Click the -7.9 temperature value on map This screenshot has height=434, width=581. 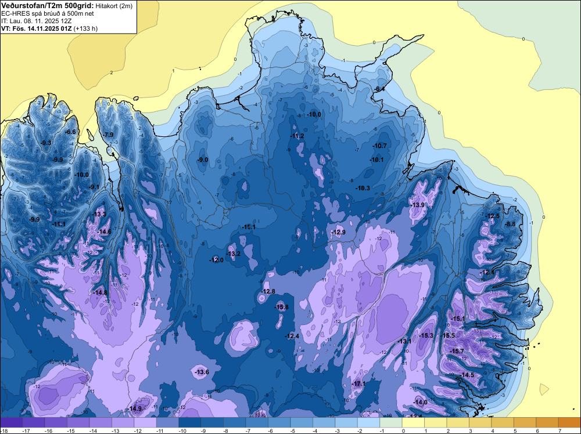pyautogui.click(x=108, y=135)
